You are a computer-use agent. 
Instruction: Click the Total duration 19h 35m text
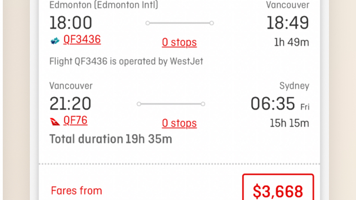click(111, 139)
